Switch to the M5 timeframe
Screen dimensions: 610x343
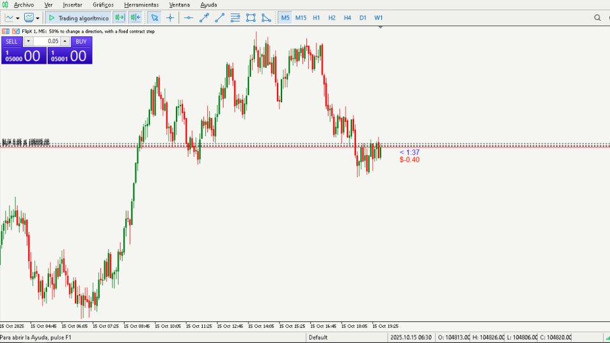pyautogui.click(x=285, y=18)
